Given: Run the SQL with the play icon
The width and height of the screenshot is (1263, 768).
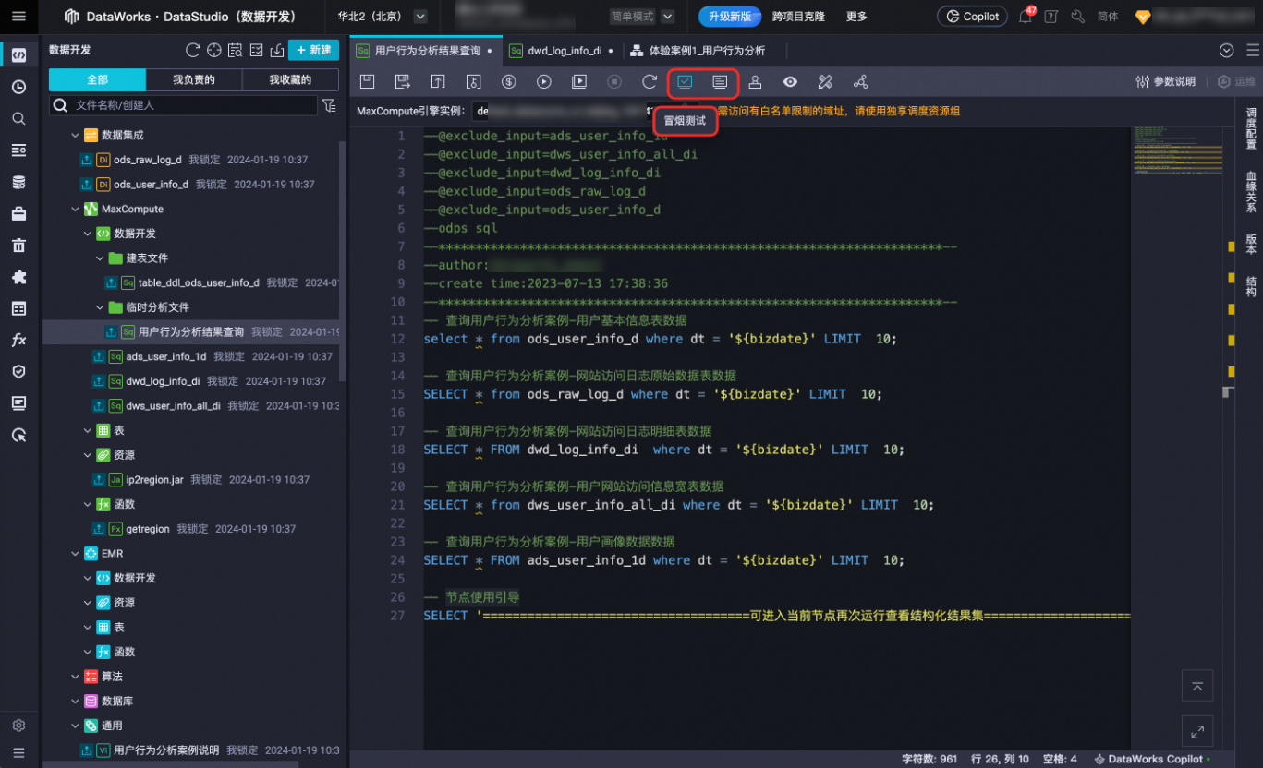Looking at the screenshot, I should (543, 82).
